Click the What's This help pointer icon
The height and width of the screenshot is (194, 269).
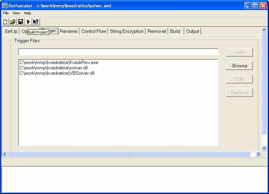[36, 22]
